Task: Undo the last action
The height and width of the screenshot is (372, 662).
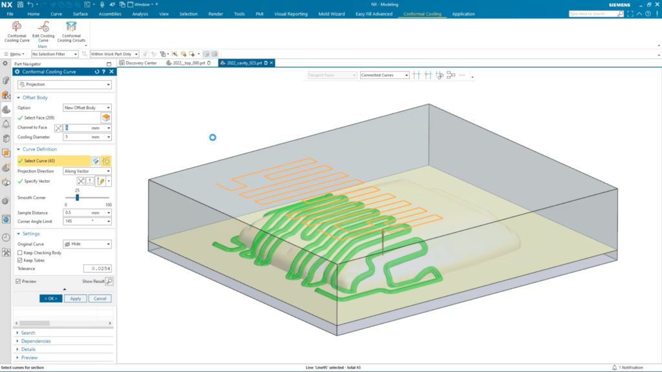Action: (x=30, y=5)
